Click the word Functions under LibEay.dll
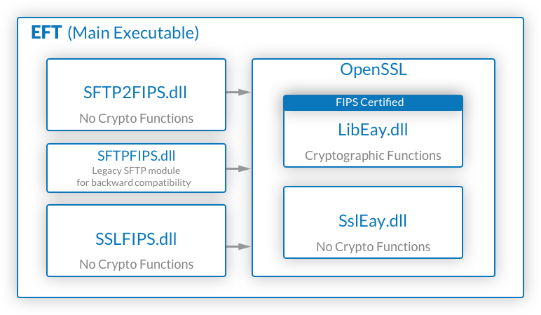Image resolution: width=541 pixels, height=315 pixels. click(x=417, y=156)
